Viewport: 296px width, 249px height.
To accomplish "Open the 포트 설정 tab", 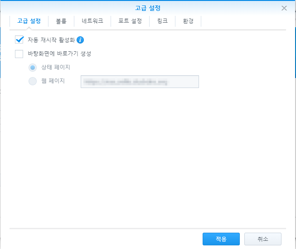I will pos(130,21).
